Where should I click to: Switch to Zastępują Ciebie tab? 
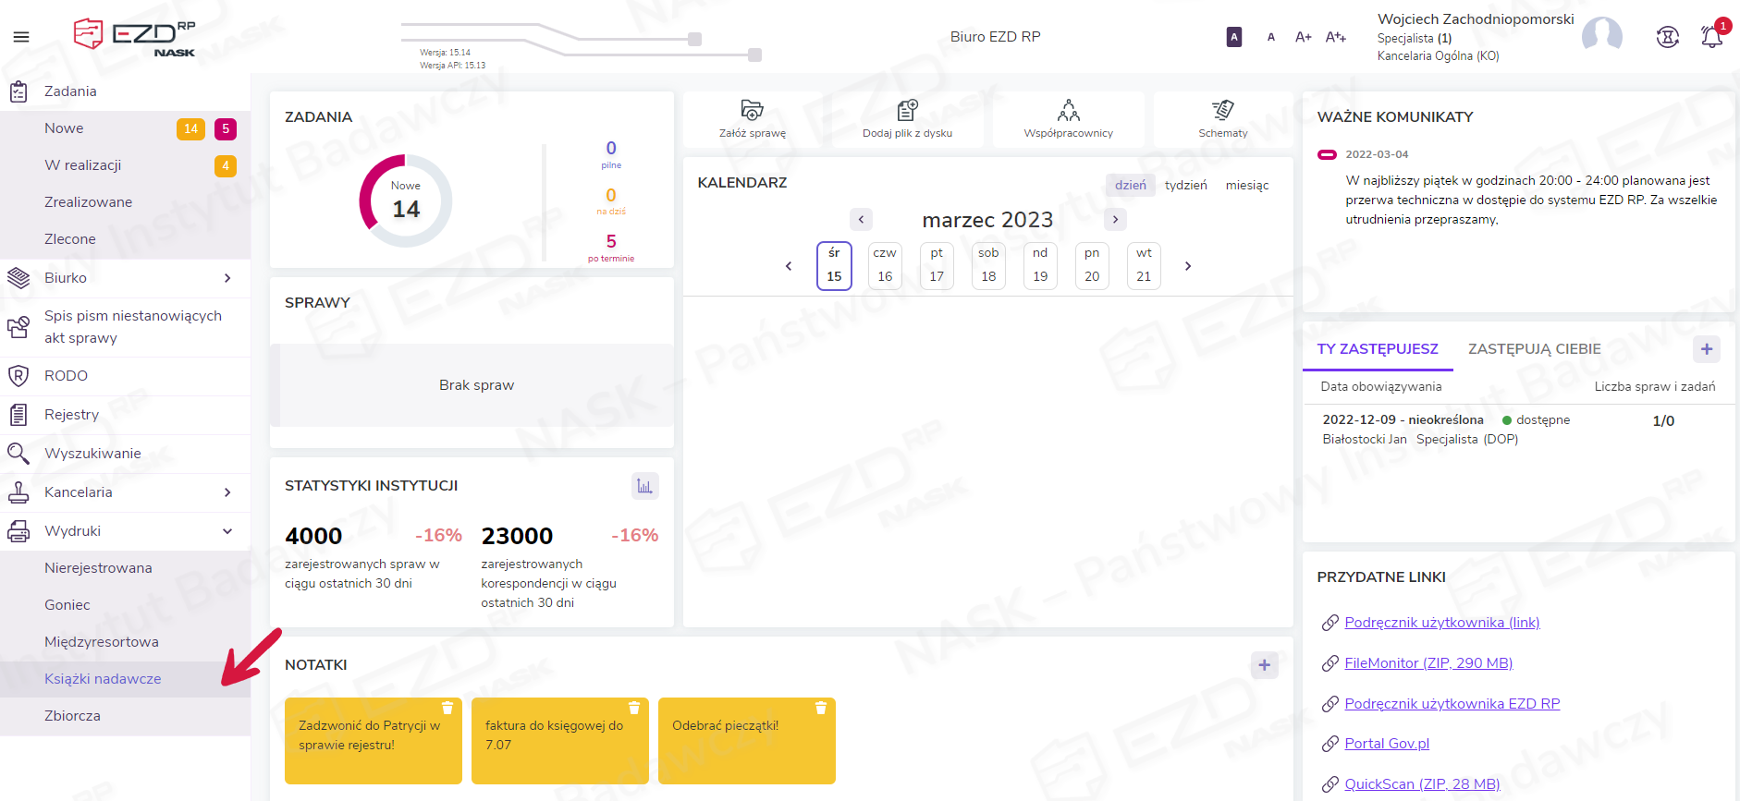click(x=1534, y=349)
